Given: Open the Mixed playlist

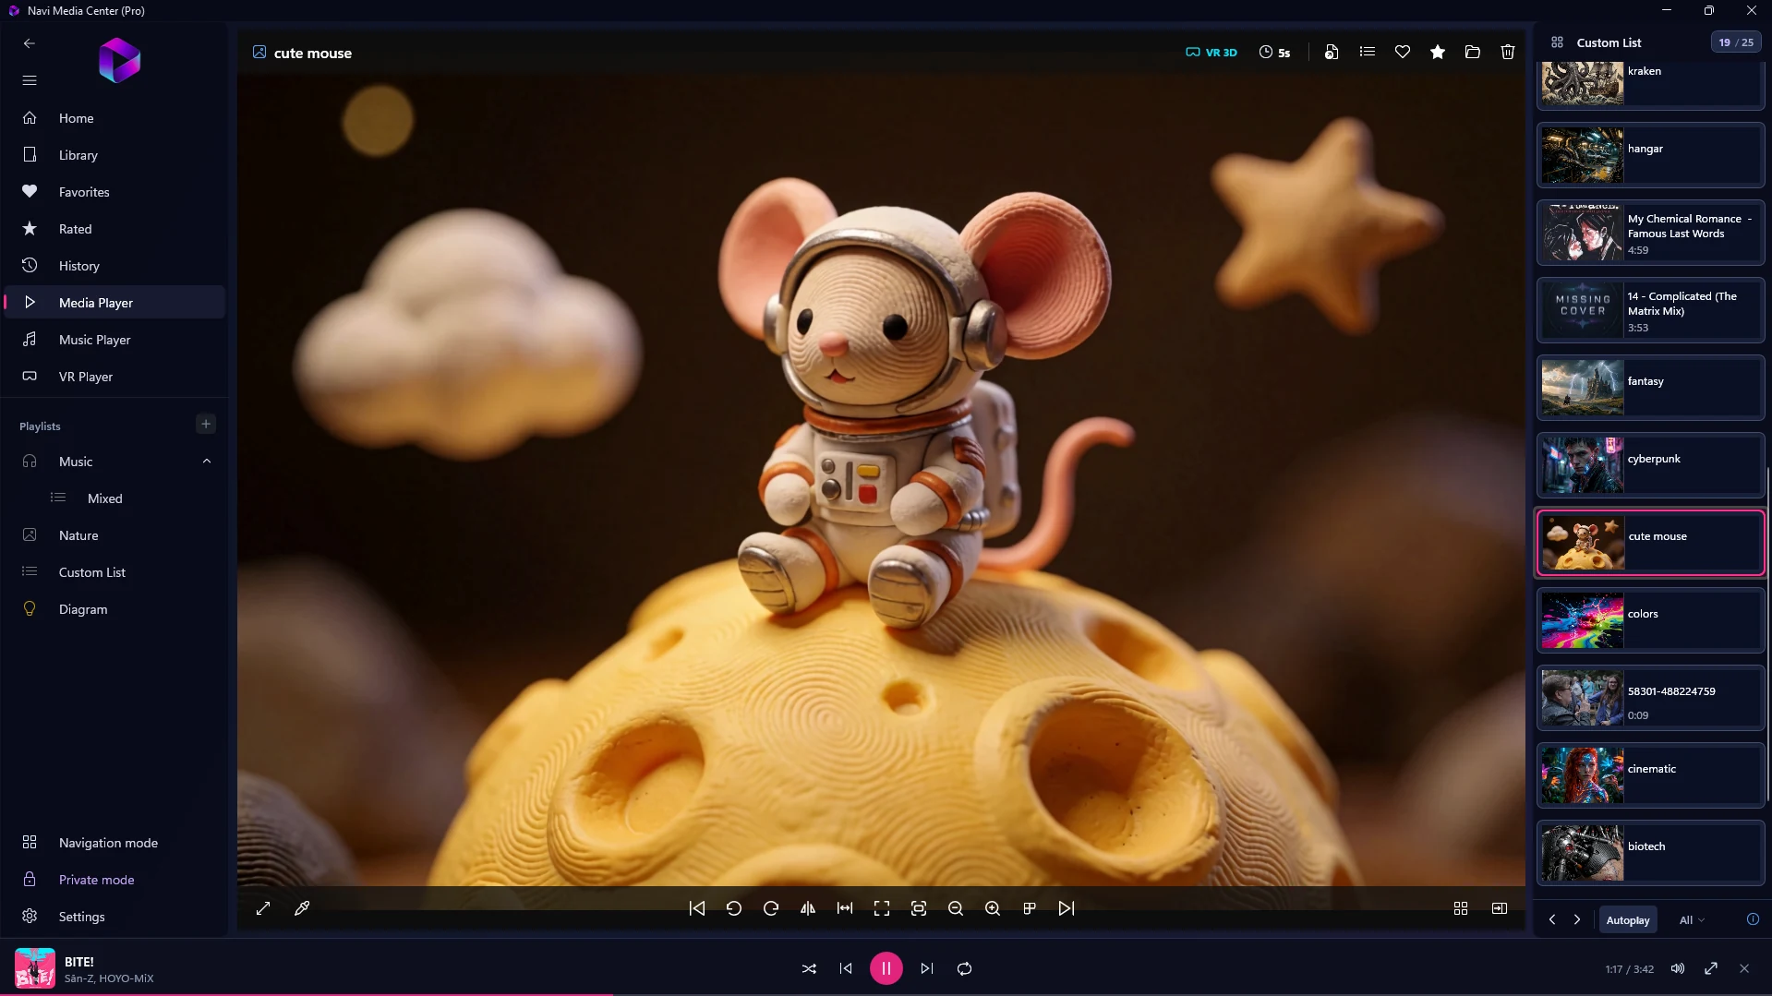Looking at the screenshot, I should 115,498.
